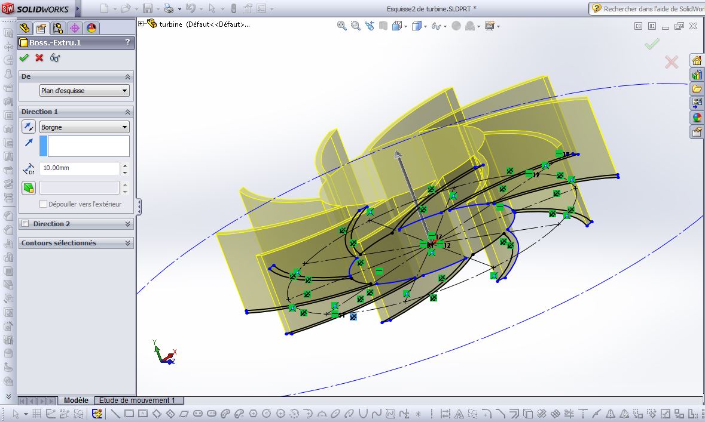The width and height of the screenshot is (705, 422).
Task: Click the Zoom to Area icon
Action: pos(355,26)
